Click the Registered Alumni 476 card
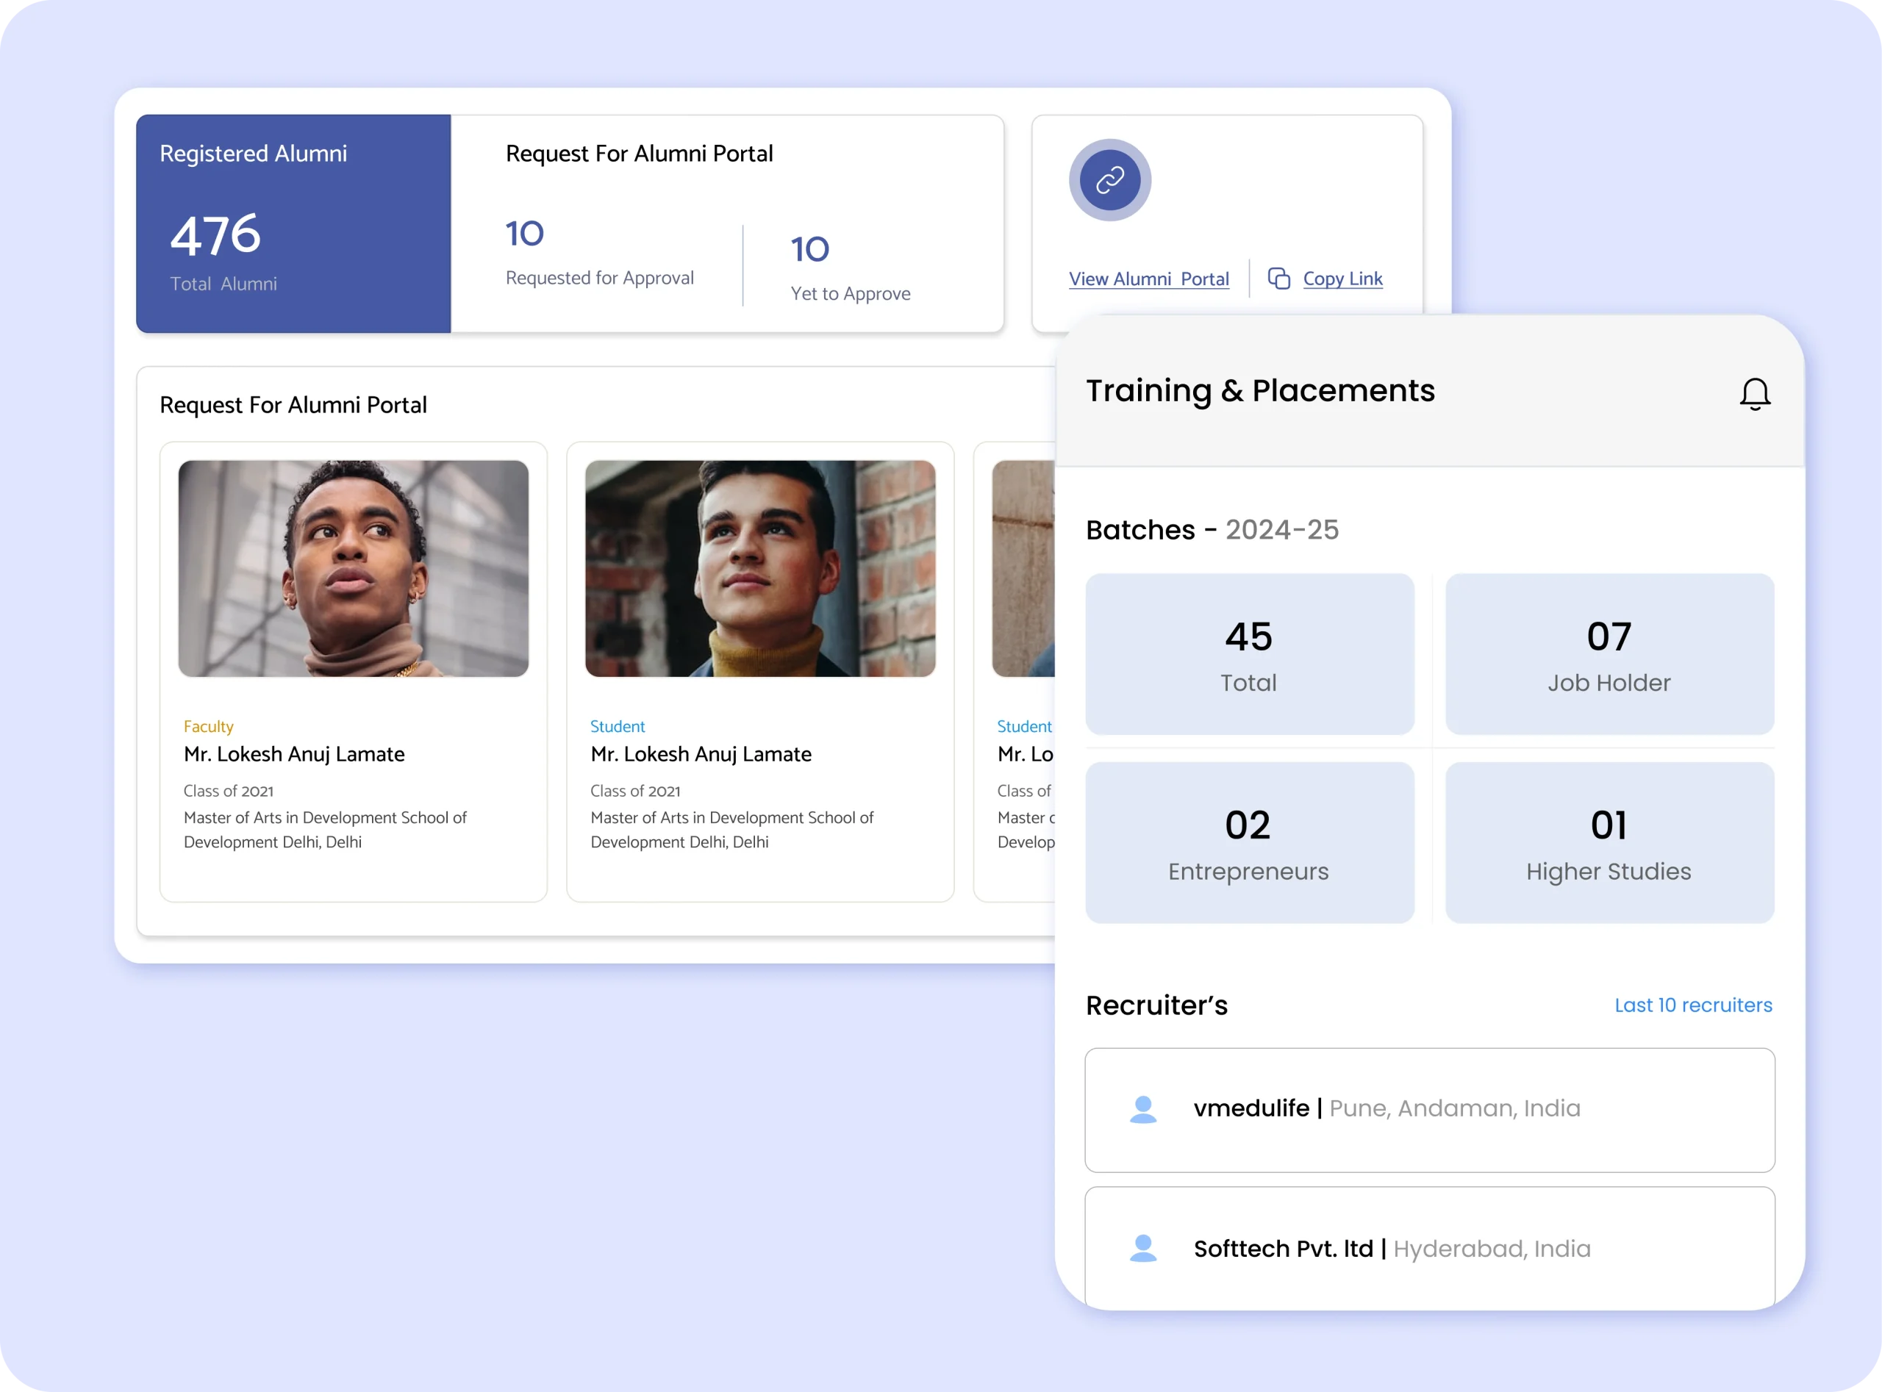The width and height of the screenshot is (1882, 1392). [293, 224]
